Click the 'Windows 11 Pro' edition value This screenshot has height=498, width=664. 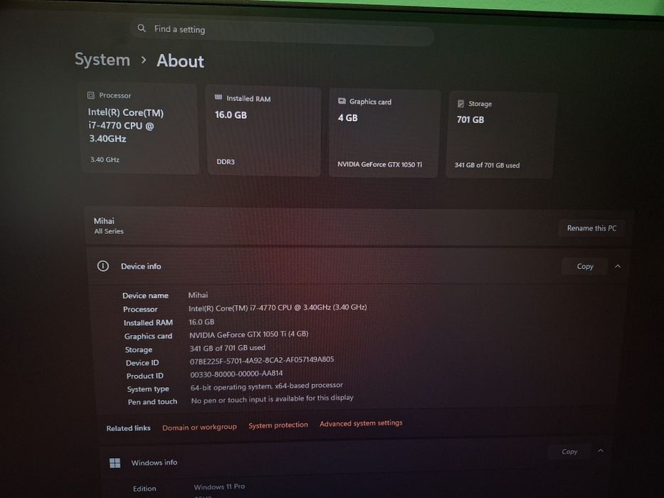point(219,487)
